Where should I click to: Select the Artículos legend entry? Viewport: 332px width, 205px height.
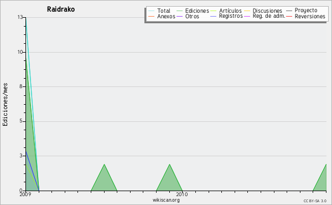tap(230, 11)
